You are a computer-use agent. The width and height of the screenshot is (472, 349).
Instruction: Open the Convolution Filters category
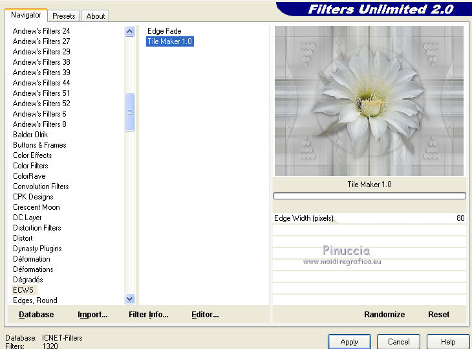pos(41,186)
